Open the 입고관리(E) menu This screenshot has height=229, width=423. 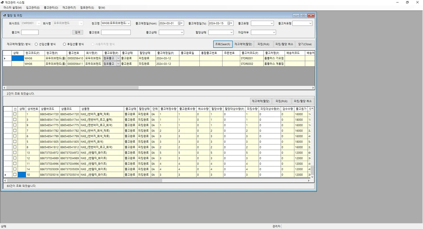pos(33,8)
